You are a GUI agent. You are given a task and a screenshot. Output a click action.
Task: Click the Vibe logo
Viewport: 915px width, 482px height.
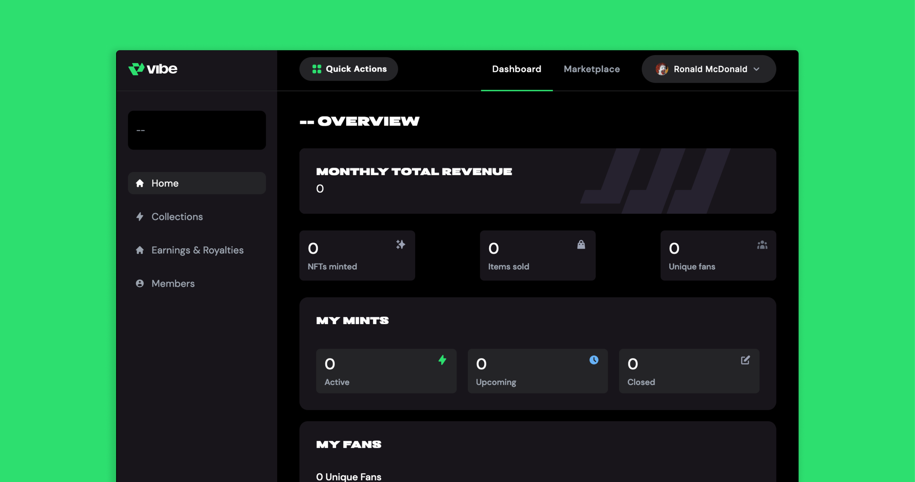click(153, 69)
